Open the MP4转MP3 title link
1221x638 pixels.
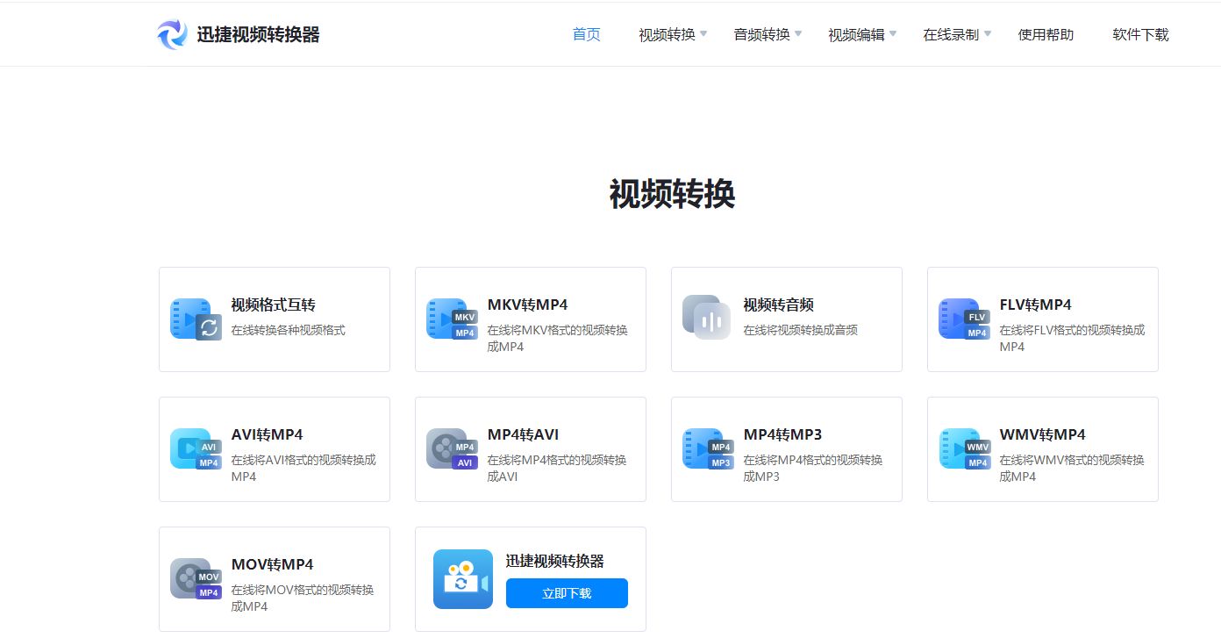pyautogui.click(x=783, y=434)
